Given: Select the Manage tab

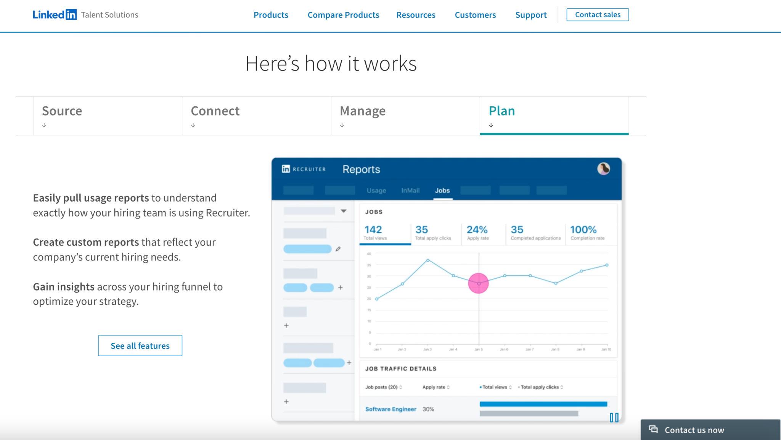Looking at the screenshot, I should (x=362, y=111).
